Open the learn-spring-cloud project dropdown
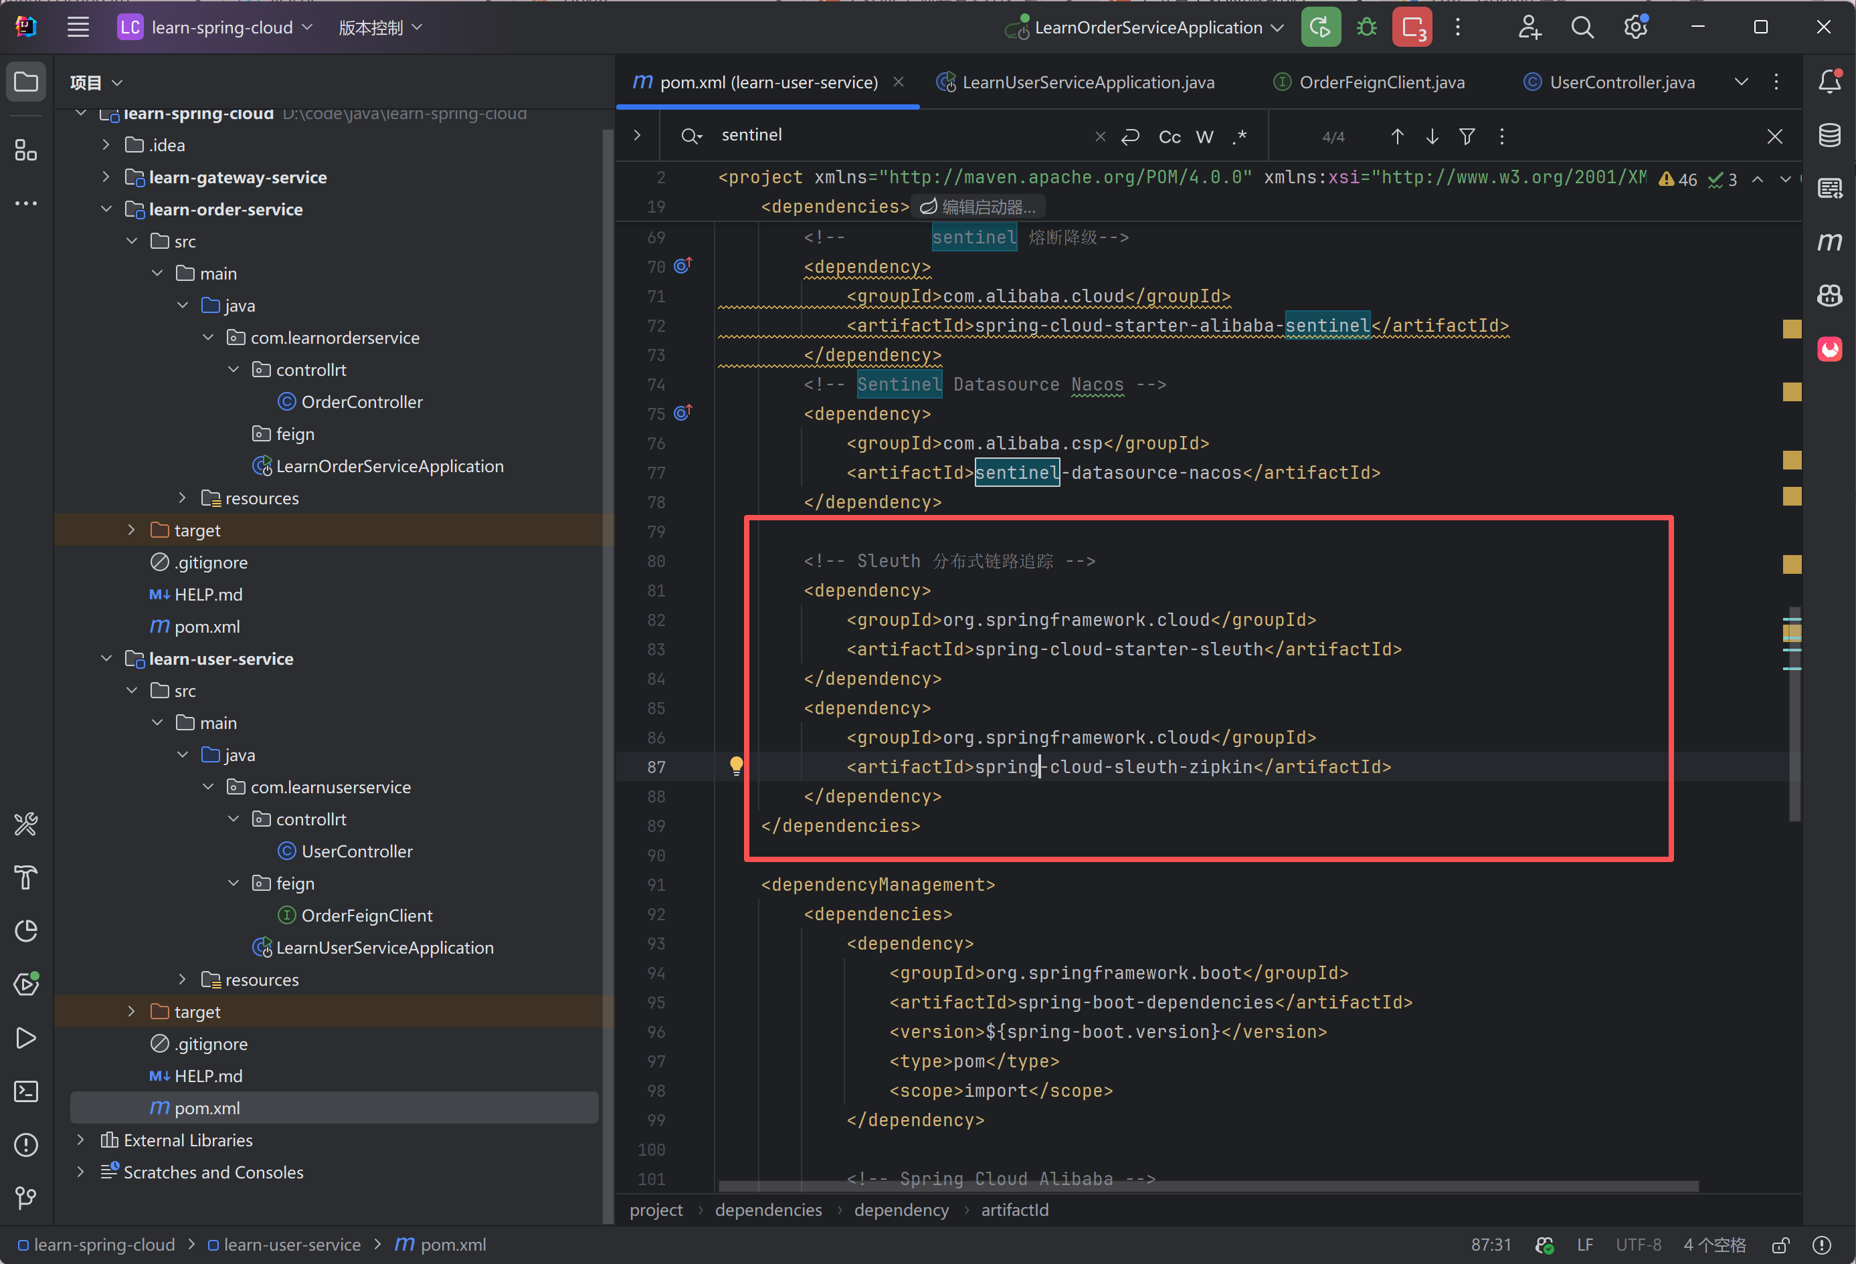Image resolution: width=1856 pixels, height=1264 pixels. (x=215, y=27)
